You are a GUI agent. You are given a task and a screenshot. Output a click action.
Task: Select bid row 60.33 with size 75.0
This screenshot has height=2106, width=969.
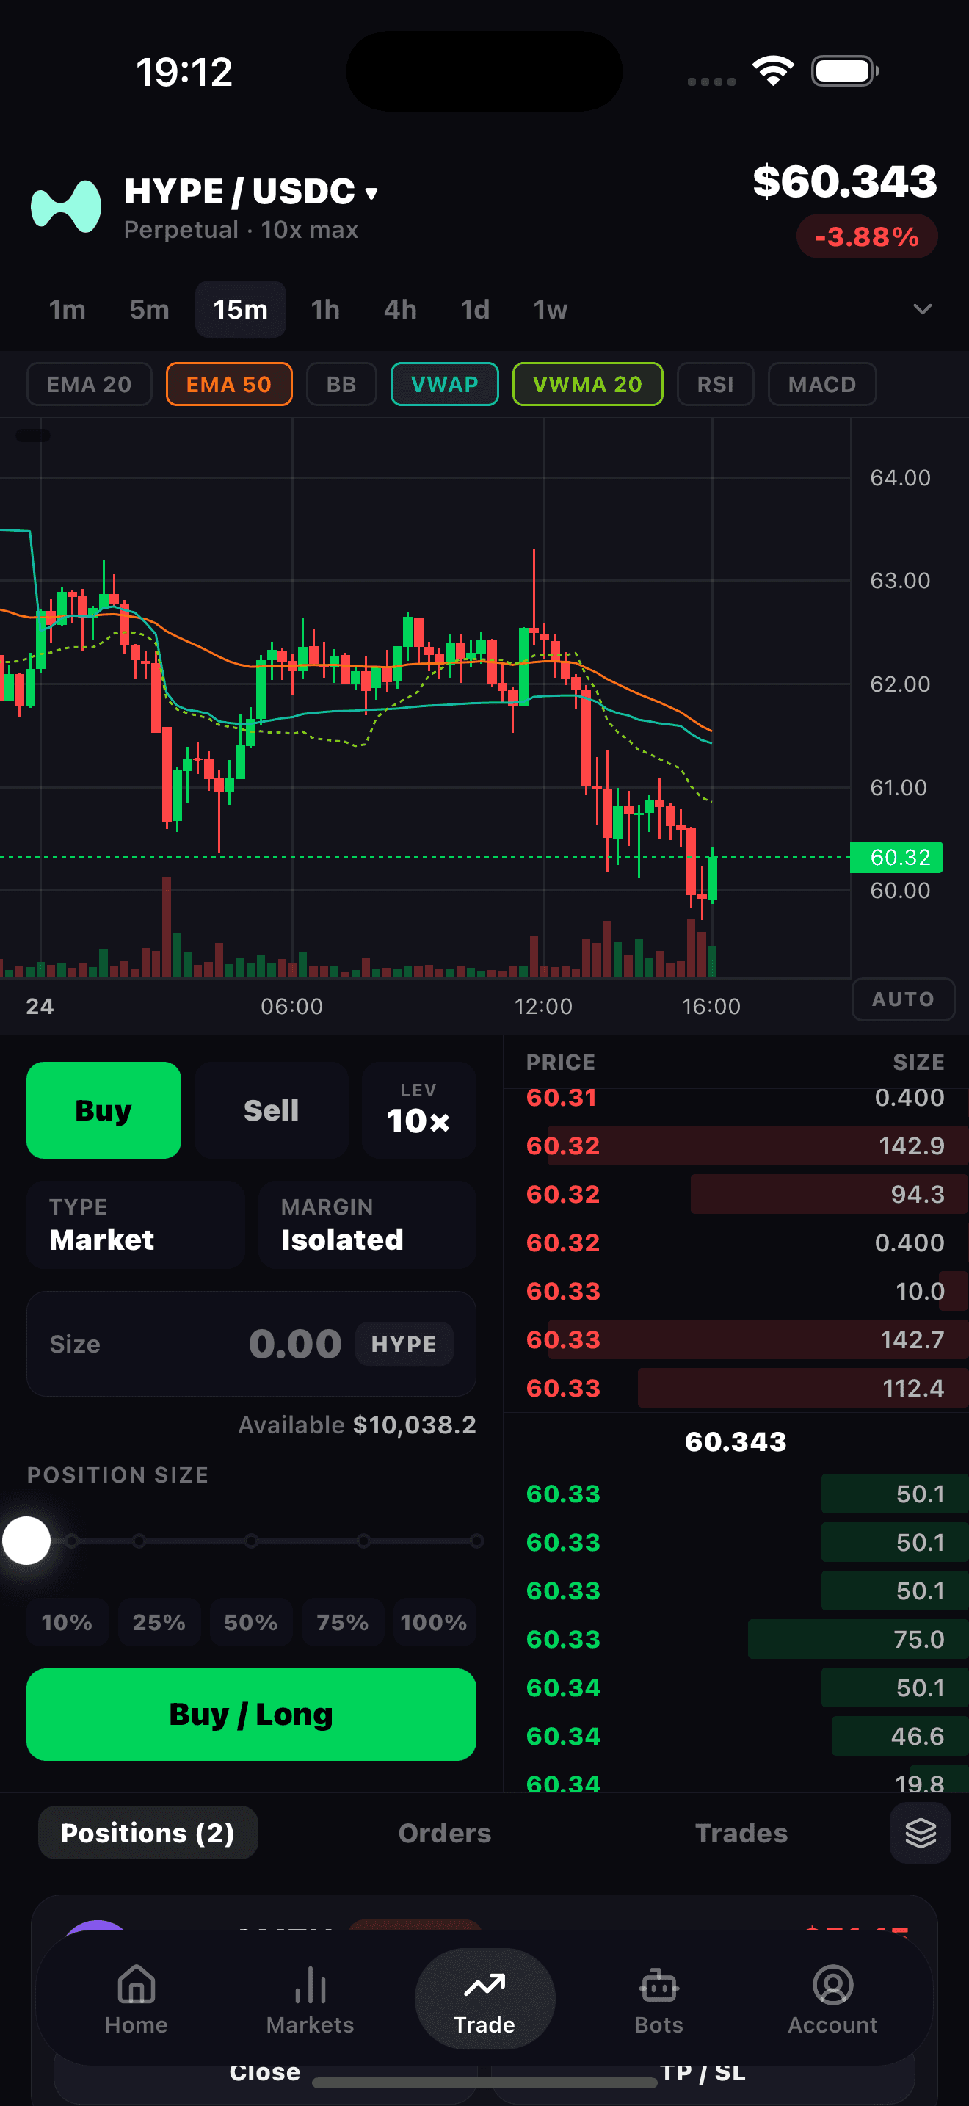(736, 1639)
